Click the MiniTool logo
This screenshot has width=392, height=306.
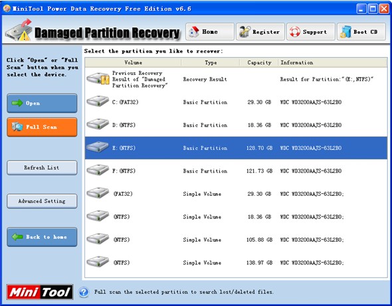(x=40, y=292)
